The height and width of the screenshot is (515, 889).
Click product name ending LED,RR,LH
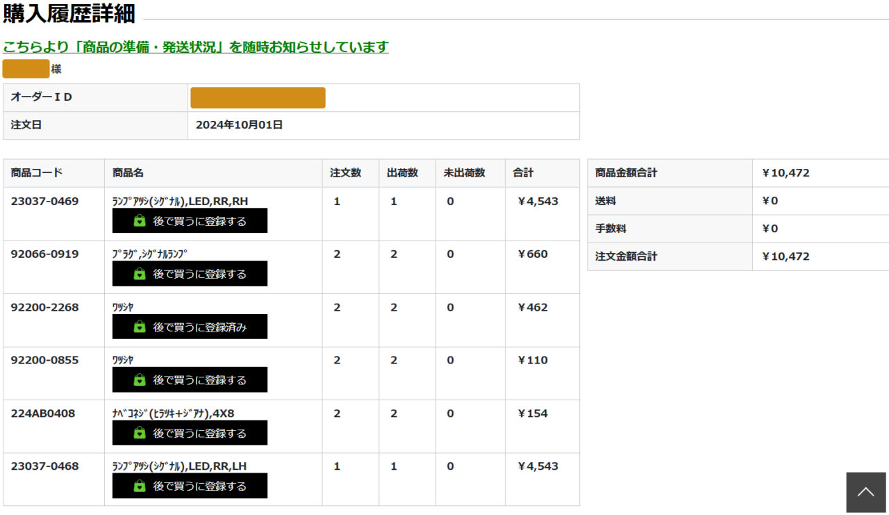point(180,466)
